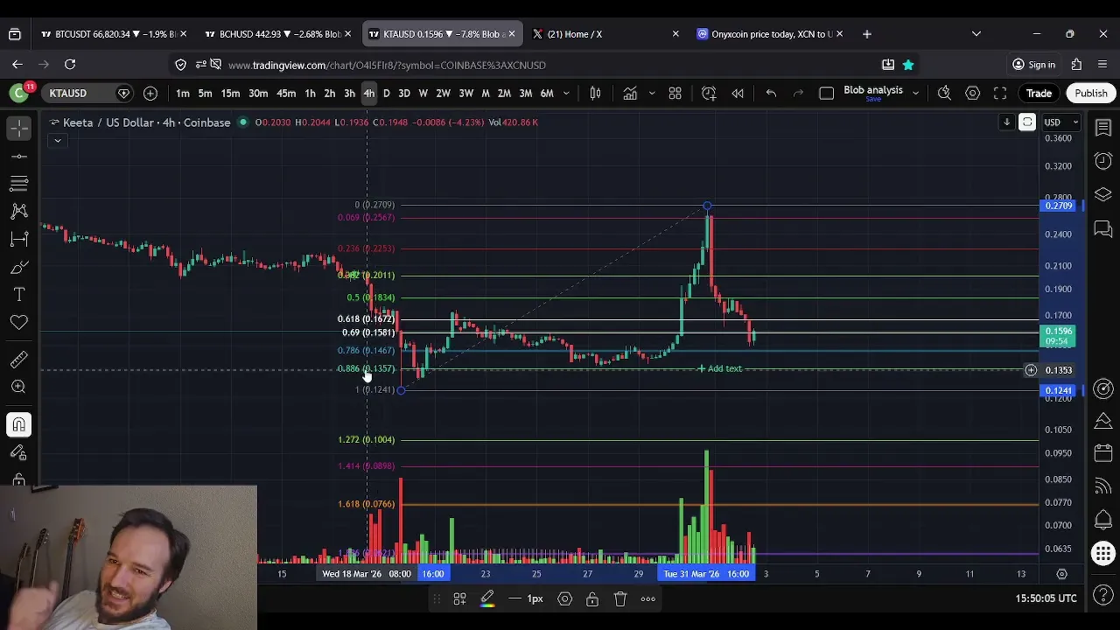Viewport: 1120px width, 630px height.
Task: Switch to Onyxcoin price browser tab
Action: pos(771,34)
